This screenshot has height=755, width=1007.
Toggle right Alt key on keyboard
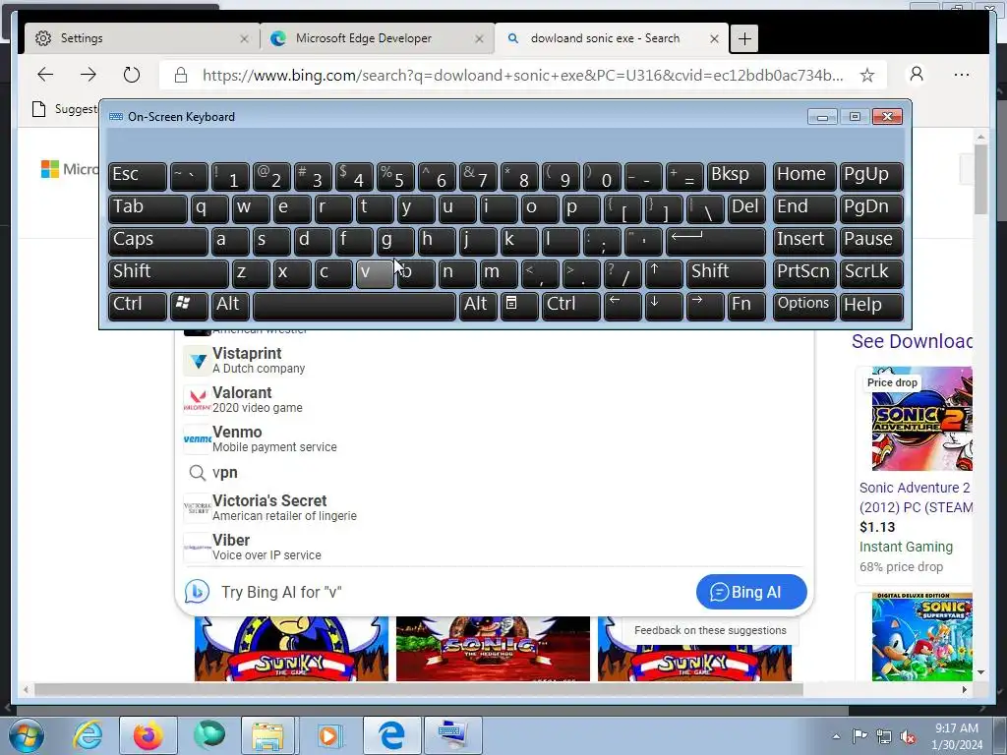477,305
